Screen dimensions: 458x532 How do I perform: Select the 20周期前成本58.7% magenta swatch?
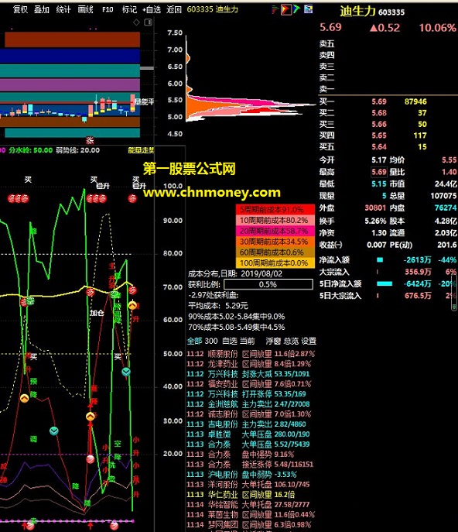click(275, 231)
